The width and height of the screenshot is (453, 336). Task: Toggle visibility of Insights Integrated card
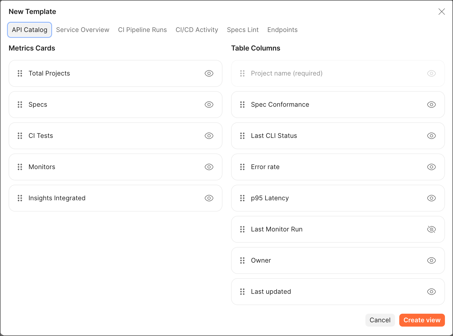(209, 198)
